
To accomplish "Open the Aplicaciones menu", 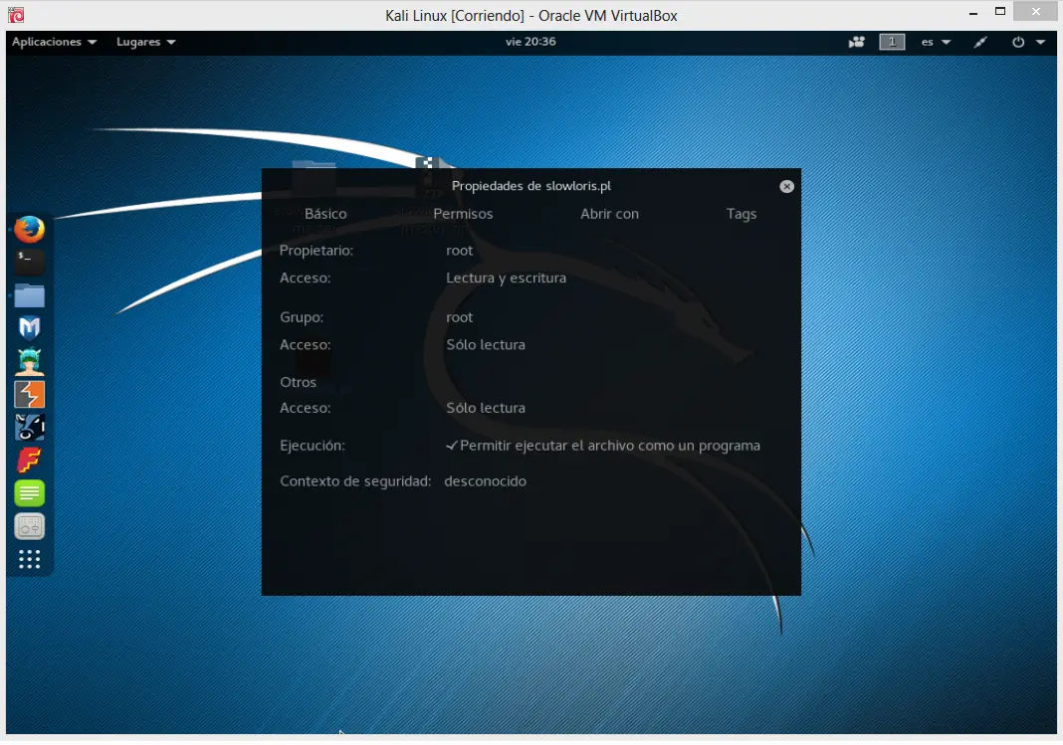I will (x=54, y=42).
